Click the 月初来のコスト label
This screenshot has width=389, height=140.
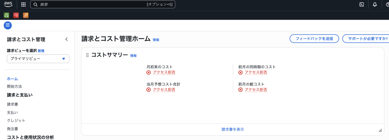(x=160, y=67)
